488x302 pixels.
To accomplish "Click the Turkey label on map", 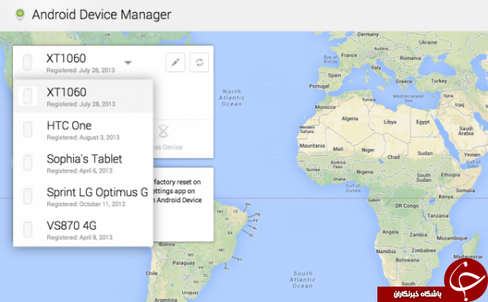I will pyautogui.click(x=439, y=81).
